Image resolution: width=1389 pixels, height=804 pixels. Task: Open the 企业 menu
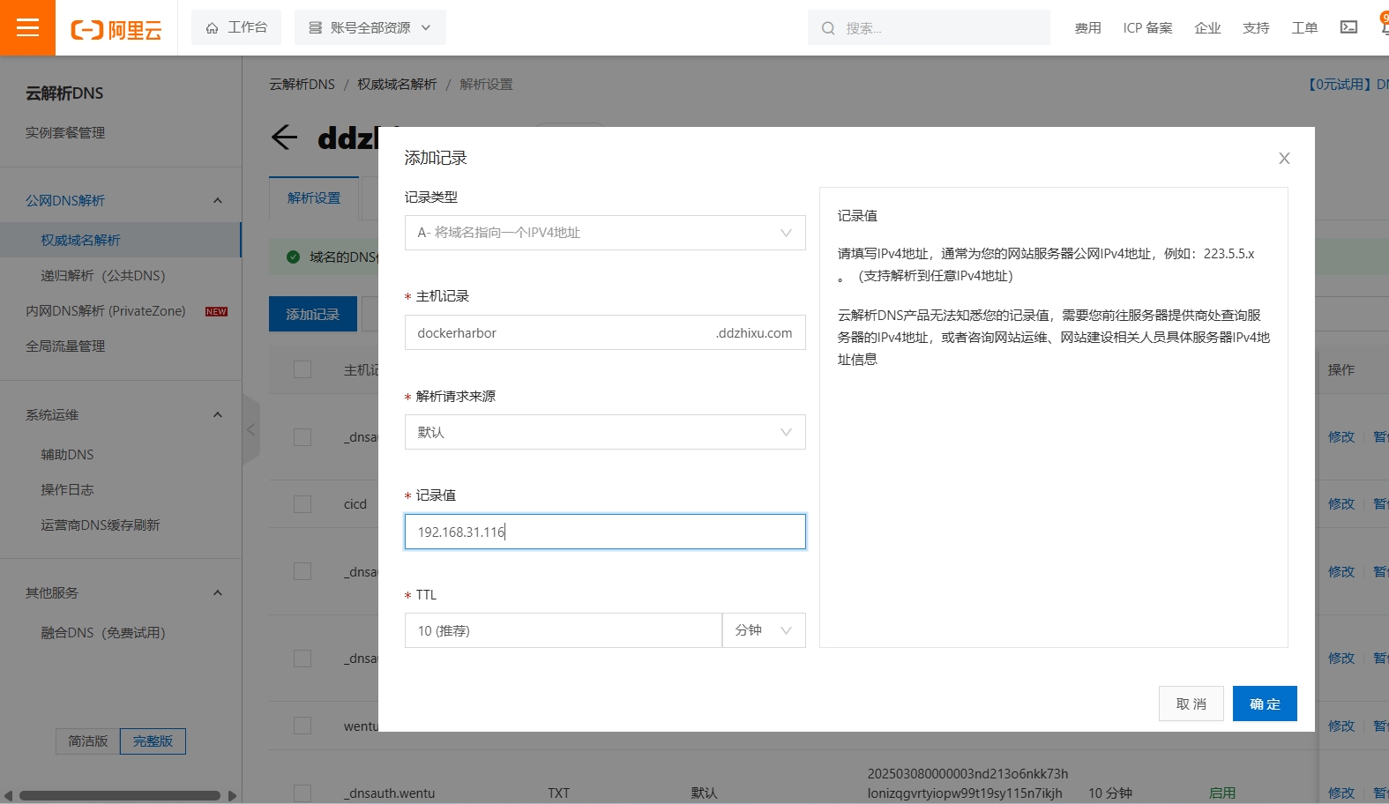[x=1207, y=28]
